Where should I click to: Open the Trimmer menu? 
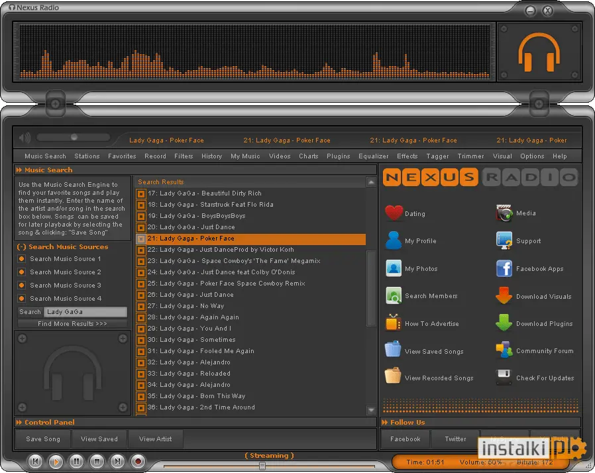470,156
